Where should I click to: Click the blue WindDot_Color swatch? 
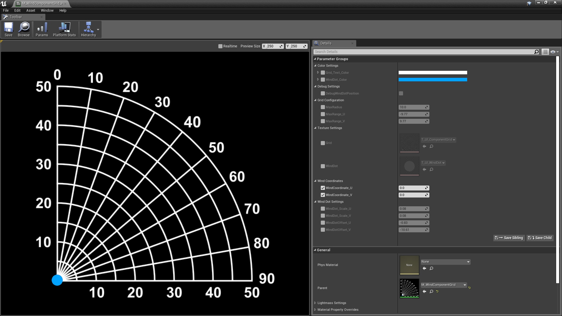(x=432, y=79)
